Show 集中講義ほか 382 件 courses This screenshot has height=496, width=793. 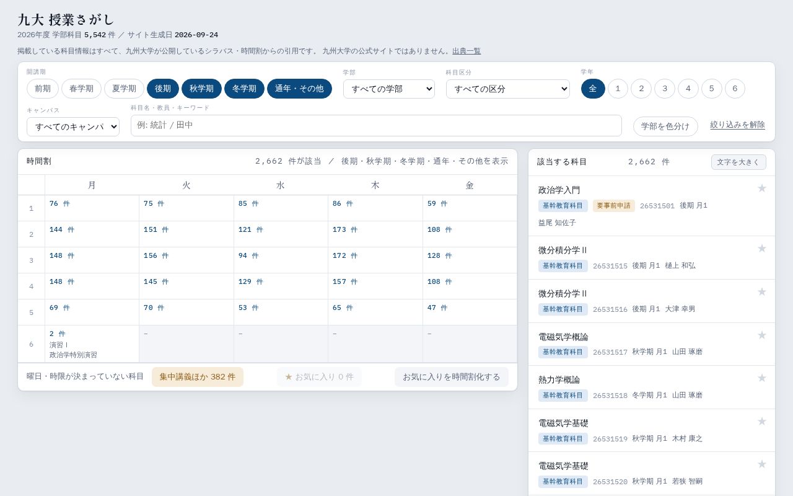[198, 377]
